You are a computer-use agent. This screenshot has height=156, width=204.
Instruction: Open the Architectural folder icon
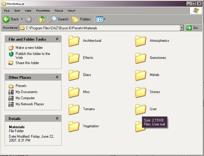point(74,41)
